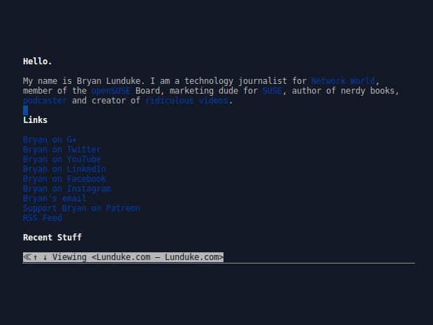
Task: Click the blue text cursor block
Action: [25, 110]
